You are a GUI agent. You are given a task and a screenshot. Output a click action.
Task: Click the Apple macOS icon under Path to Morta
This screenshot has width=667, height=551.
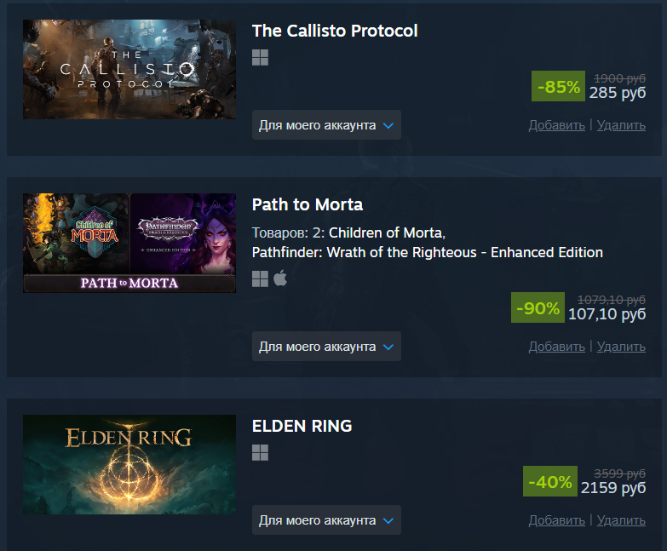[280, 278]
